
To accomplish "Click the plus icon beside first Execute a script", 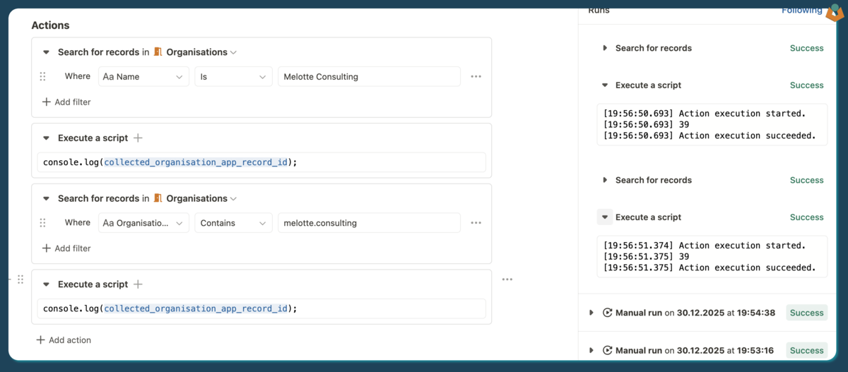I will (138, 138).
